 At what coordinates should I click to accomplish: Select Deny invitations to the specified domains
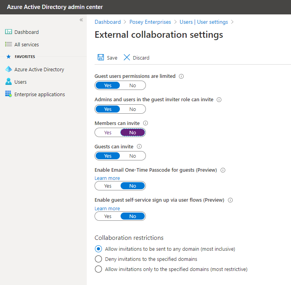coord(98,259)
